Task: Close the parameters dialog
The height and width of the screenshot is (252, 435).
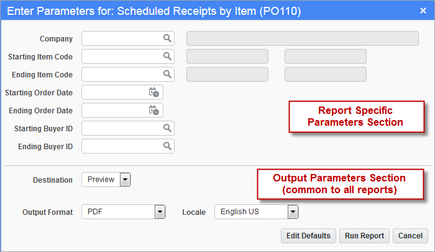Action: click(423, 11)
